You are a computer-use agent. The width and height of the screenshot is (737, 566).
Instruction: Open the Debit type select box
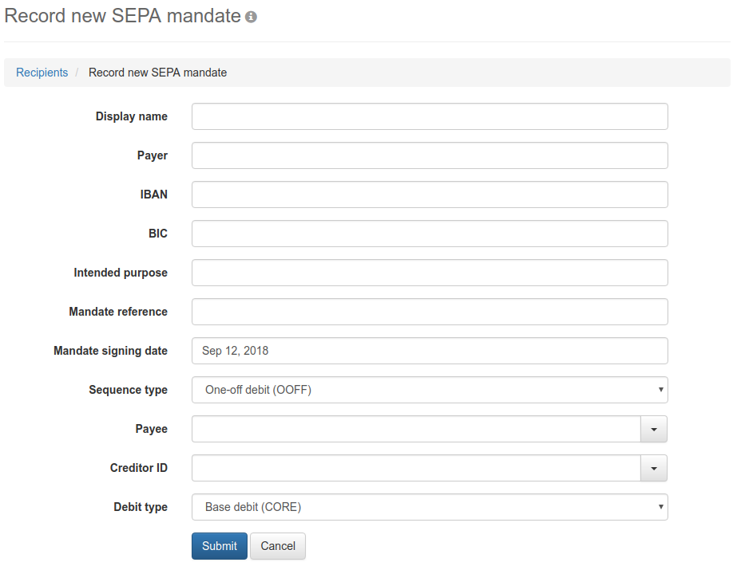(430, 507)
